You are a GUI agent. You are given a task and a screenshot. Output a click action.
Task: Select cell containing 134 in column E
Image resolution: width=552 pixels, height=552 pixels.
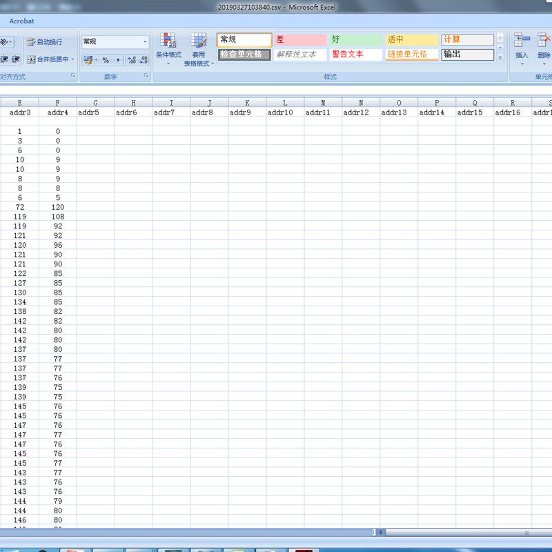click(x=20, y=302)
